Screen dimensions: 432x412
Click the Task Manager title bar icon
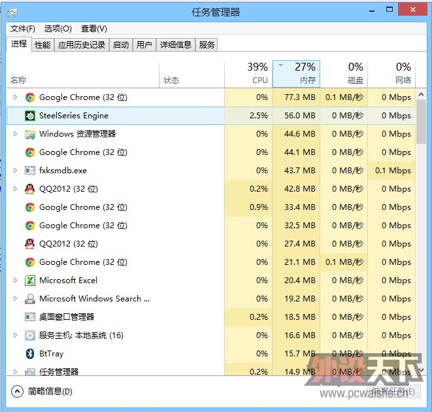pyautogui.click(x=12, y=12)
